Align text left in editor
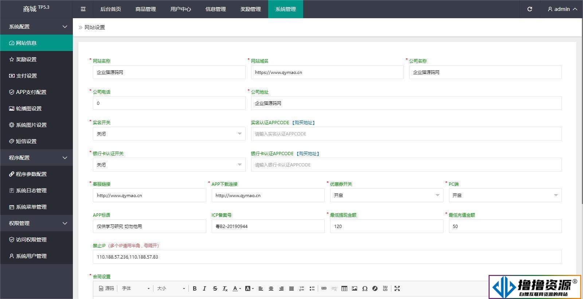 [261, 288]
